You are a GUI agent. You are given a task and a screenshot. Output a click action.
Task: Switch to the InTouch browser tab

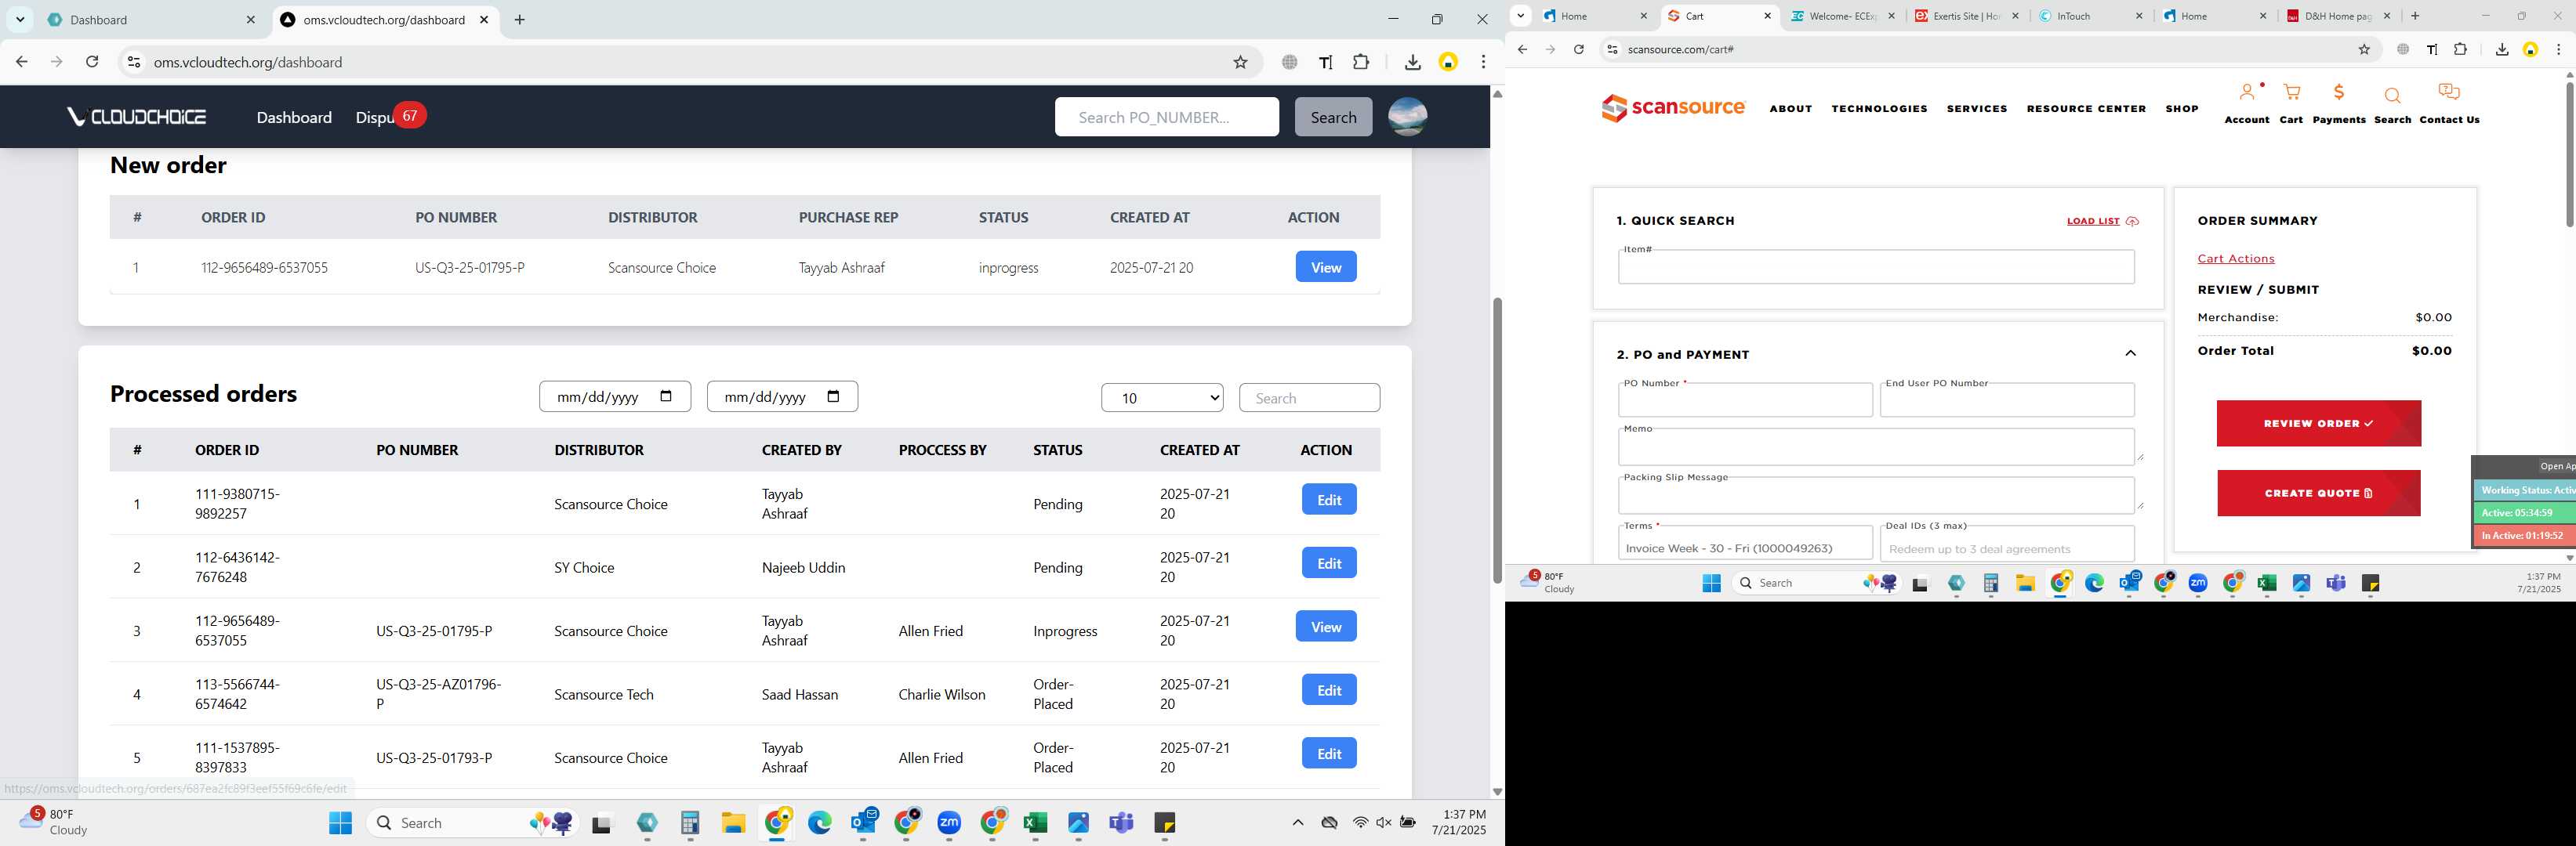[x=2089, y=16]
